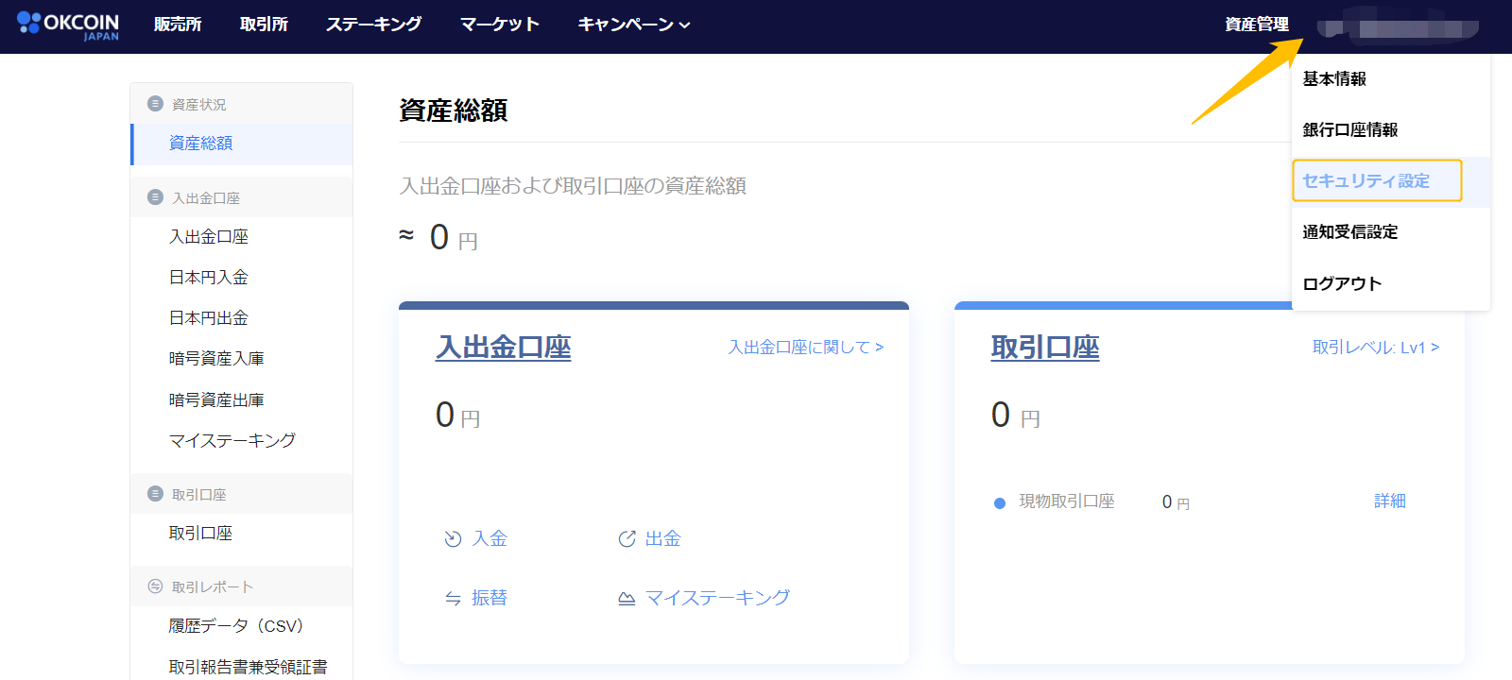This screenshot has height=680, width=1512.
Task: Open the blurred account name menu
Action: click(1398, 28)
